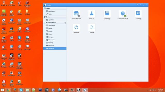Open the SSH tunnel tool
Screen dimensions: 165x92
(x=76, y=14)
